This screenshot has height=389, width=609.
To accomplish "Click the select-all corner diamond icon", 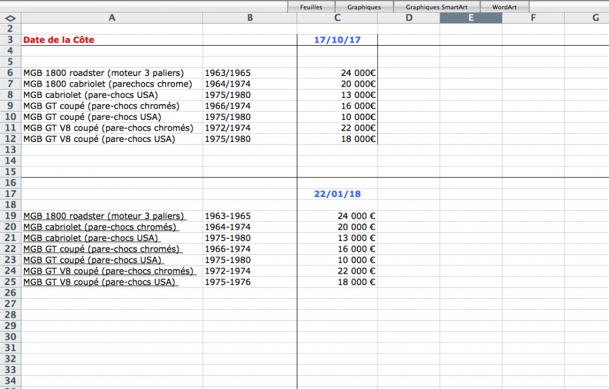I will (11, 18).
